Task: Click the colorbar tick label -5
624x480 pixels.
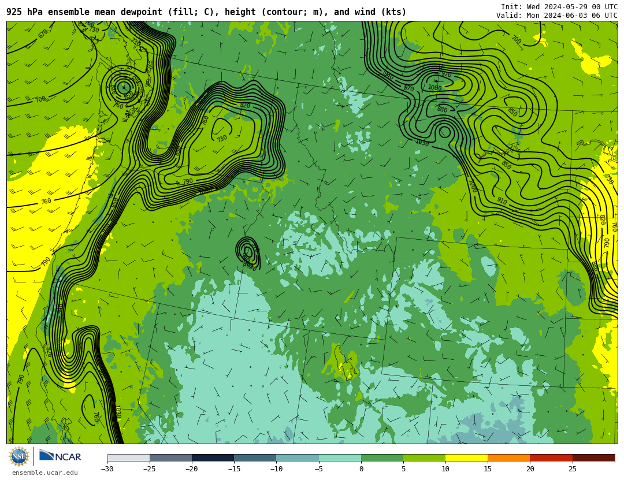Action: [x=318, y=469]
